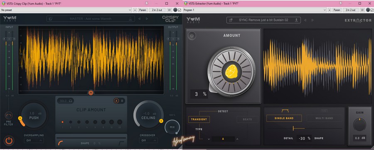Pin the Crispy Clip window on top
This screenshot has width=374, height=150.
[147, 3]
